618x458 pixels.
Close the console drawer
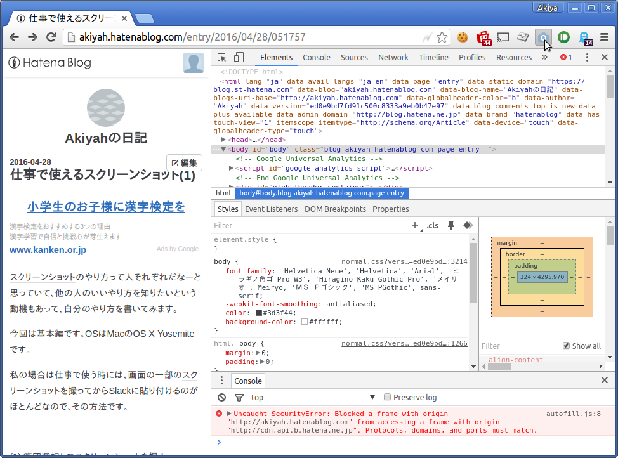[605, 381]
